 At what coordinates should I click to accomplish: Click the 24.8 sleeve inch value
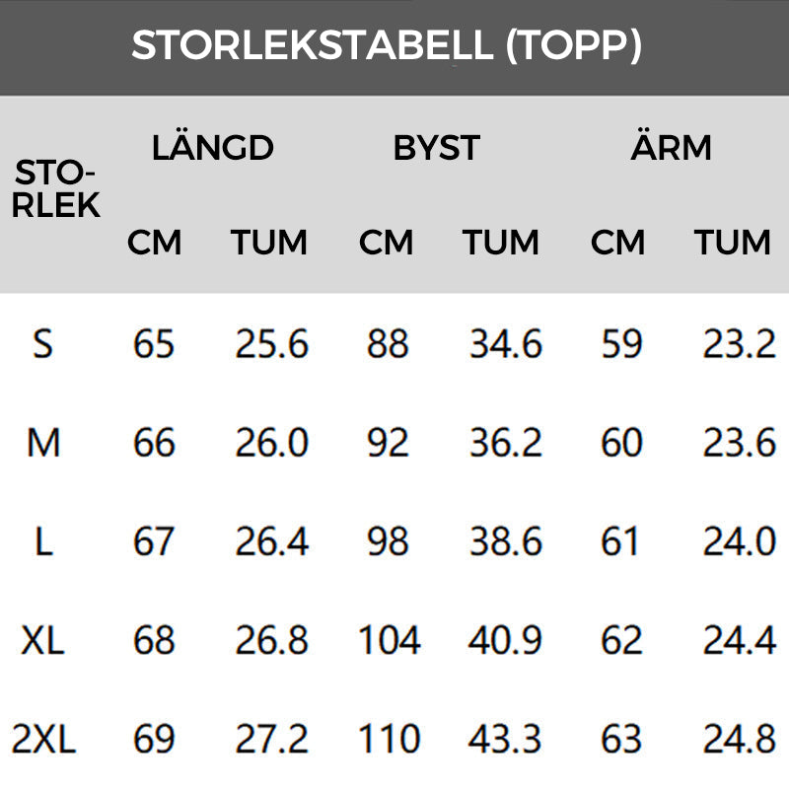coord(740,739)
